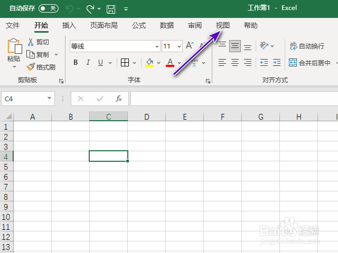Viewport: 338px width, 253px height.
Task: Click 合并后居中 merge and center
Action: [x=310, y=63]
